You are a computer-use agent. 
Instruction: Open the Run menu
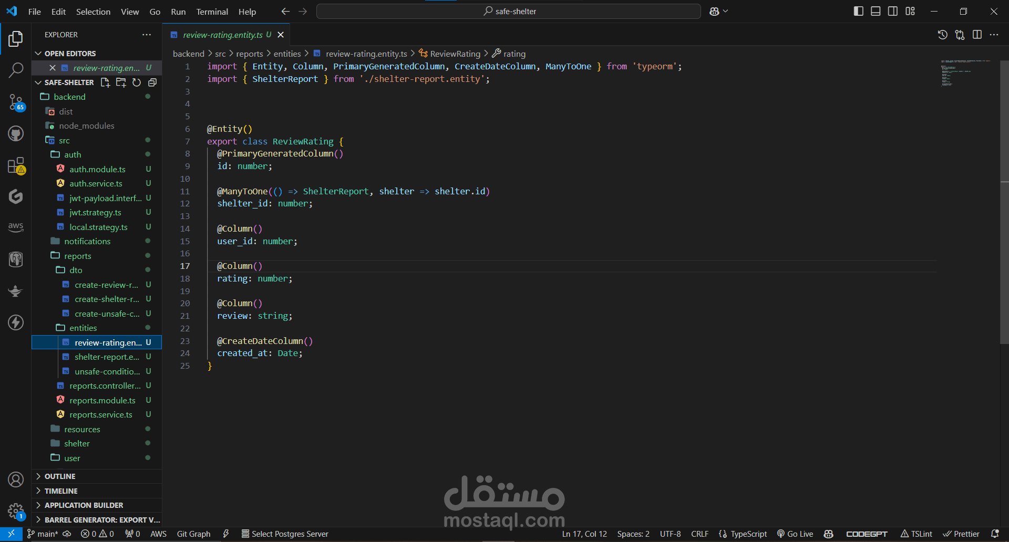pyautogui.click(x=178, y=12)
